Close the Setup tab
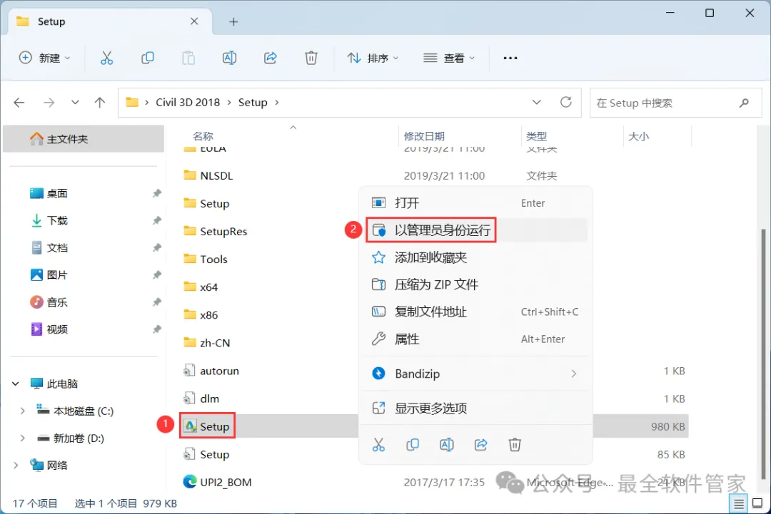 click(x=194, y=21)
